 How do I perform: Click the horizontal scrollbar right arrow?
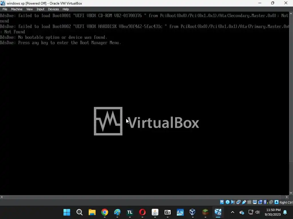click(x=287, y=197)
